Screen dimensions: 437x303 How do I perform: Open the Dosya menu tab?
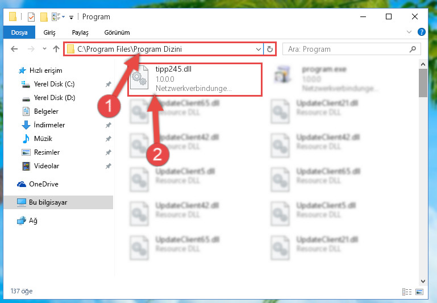(19, 32)
